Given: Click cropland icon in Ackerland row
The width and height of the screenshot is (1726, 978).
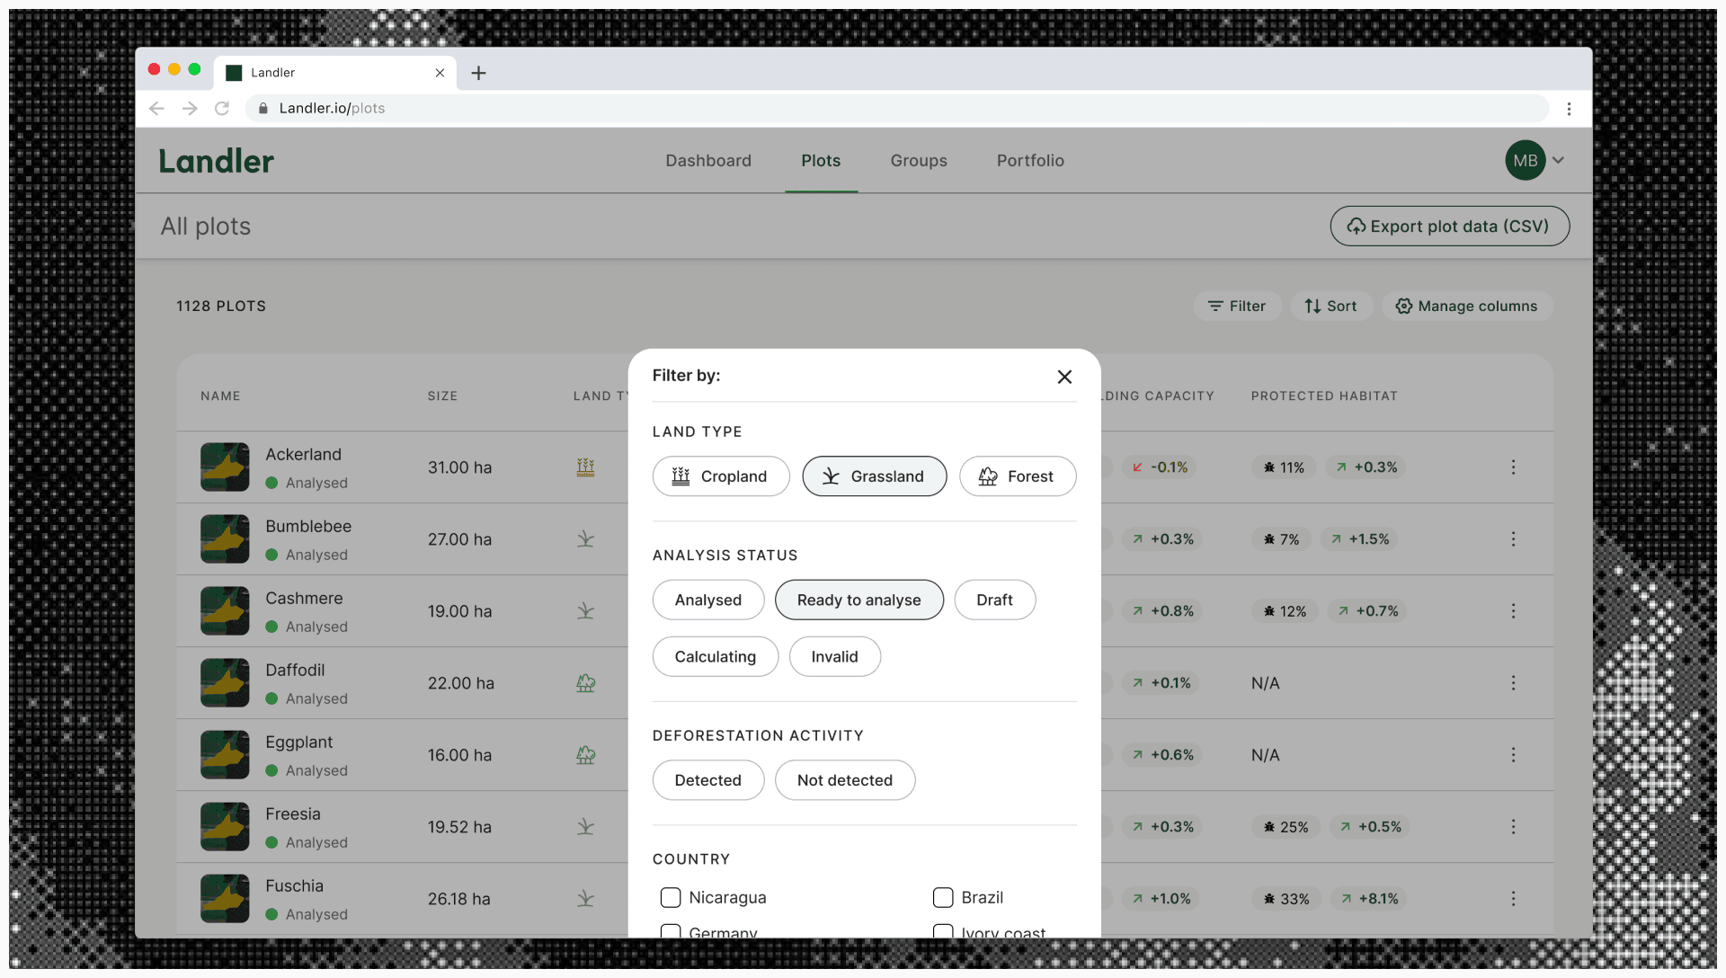Looking at the screenshot, I should [585, 467].
